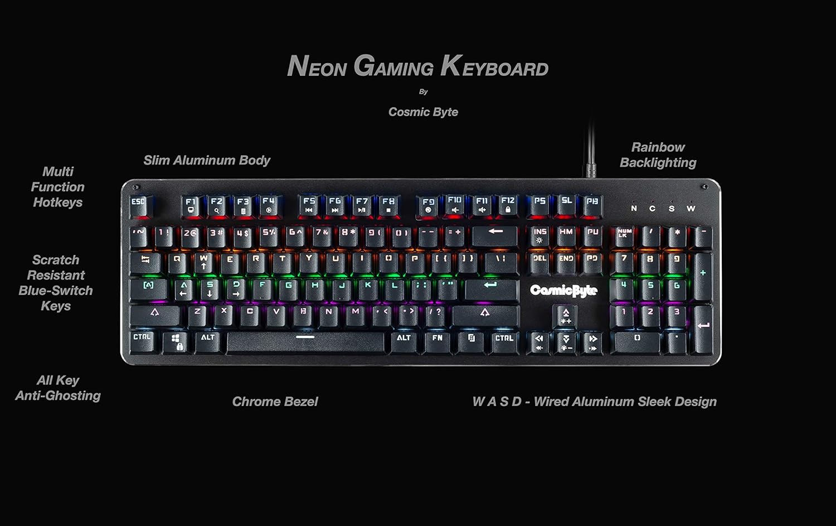
Task: Click the PD key
Action: [x=592, y=263]
